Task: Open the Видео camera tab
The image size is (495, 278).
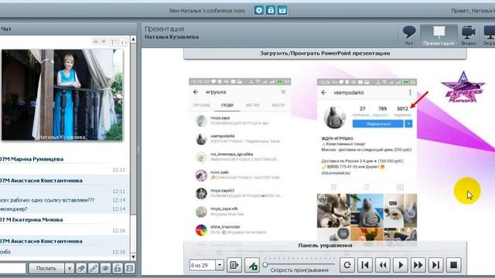Action: 469,36
